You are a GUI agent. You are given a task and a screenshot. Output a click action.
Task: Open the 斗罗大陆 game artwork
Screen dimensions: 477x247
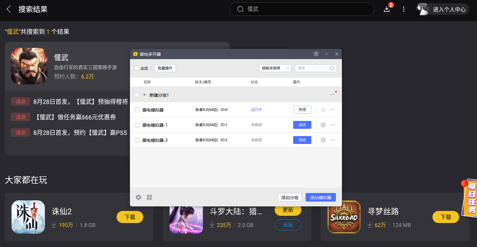pos(186,220)
